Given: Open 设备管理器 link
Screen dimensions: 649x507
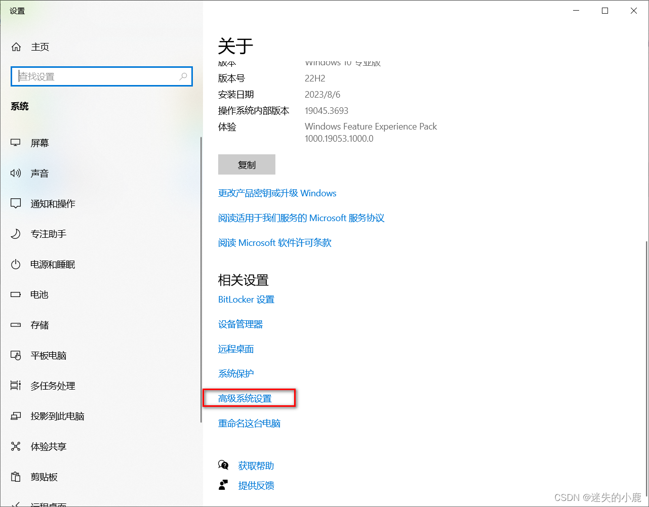Looking at the screenshot, I should [x=240, y=324].
